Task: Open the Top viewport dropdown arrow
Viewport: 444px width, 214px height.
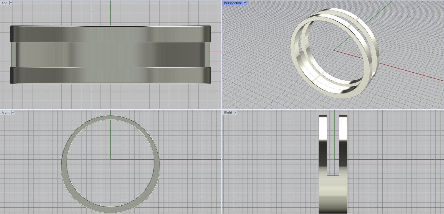Action: click(11, 3)
